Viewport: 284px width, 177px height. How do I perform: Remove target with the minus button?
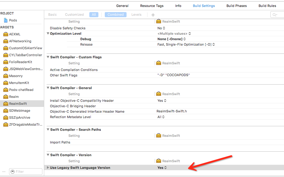click(x=4, y=172)
